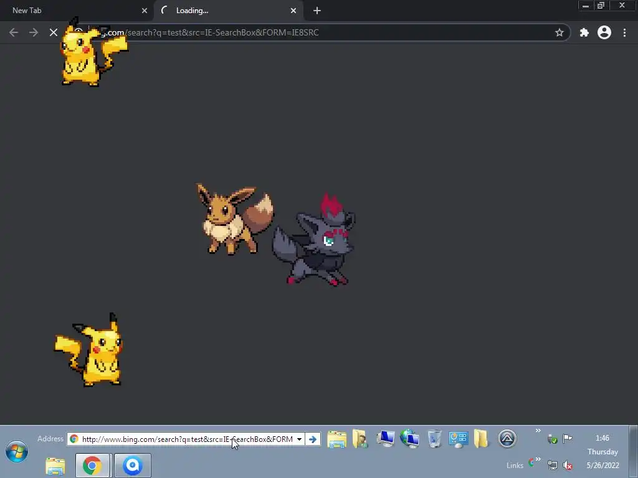Go back with the Chrome back arrow
The height and width of the screenshot is (478, 638).
click(14, 32)
